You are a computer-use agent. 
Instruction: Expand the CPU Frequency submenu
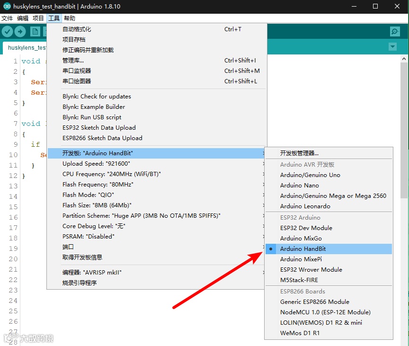[x=156, y=174]
